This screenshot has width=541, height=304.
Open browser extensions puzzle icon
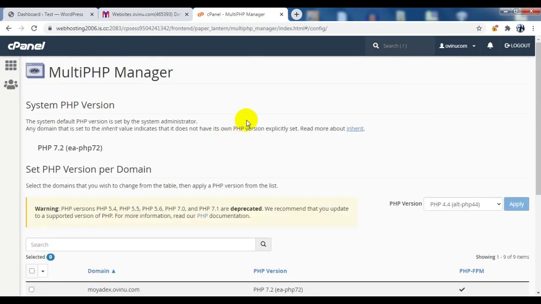[508, 28]
